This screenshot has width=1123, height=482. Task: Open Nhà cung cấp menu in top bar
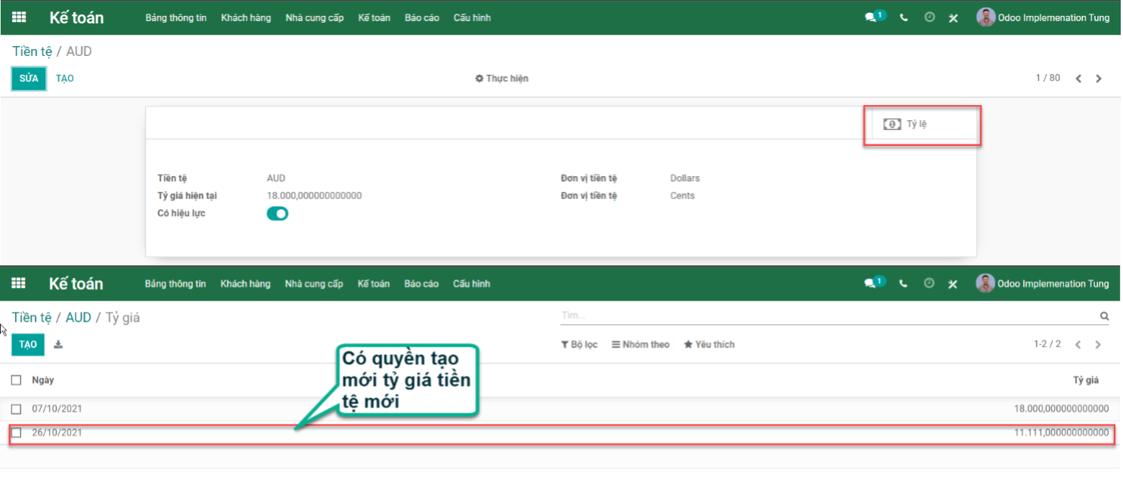pyautogui.click(x=315, y=17)
